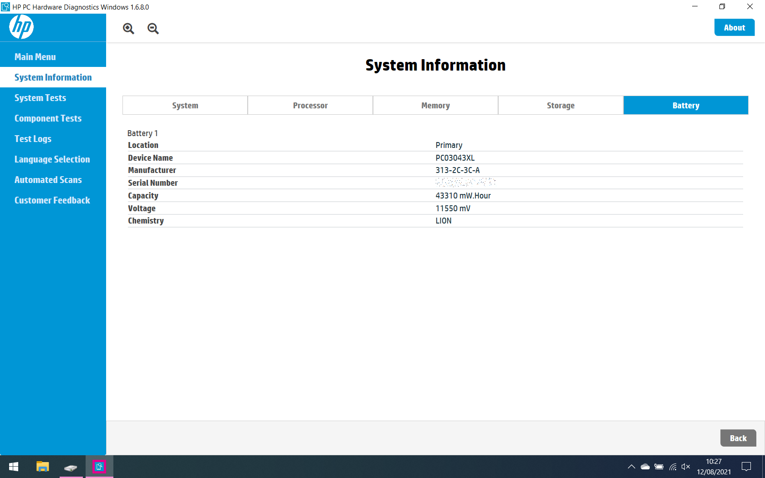The height and width of the screenshot is (478, 765).
Task: Click the System Information page heading
Action: coord(435,65)
